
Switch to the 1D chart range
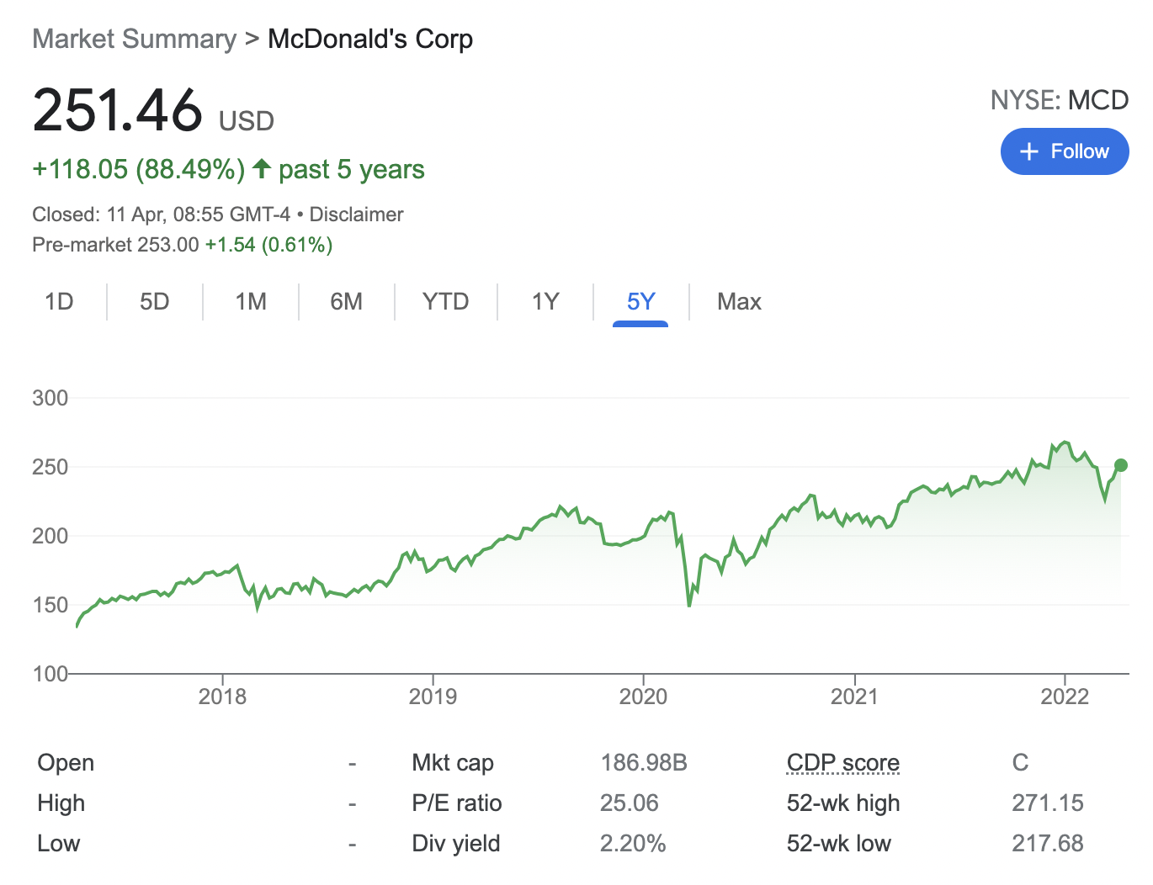click(59, 301)
